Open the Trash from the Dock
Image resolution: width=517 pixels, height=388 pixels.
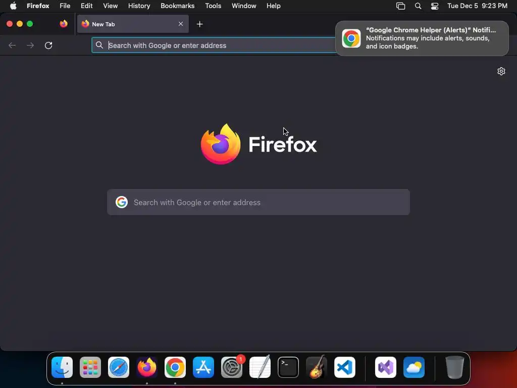(x=455, y=367)
